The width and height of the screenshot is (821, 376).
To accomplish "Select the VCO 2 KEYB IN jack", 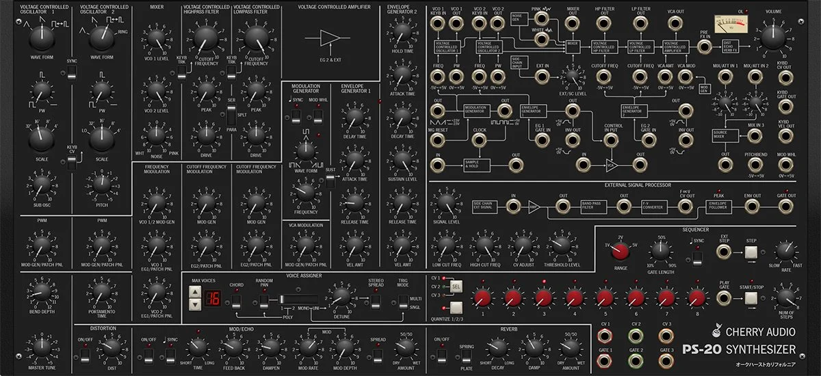I will [479, 24].
